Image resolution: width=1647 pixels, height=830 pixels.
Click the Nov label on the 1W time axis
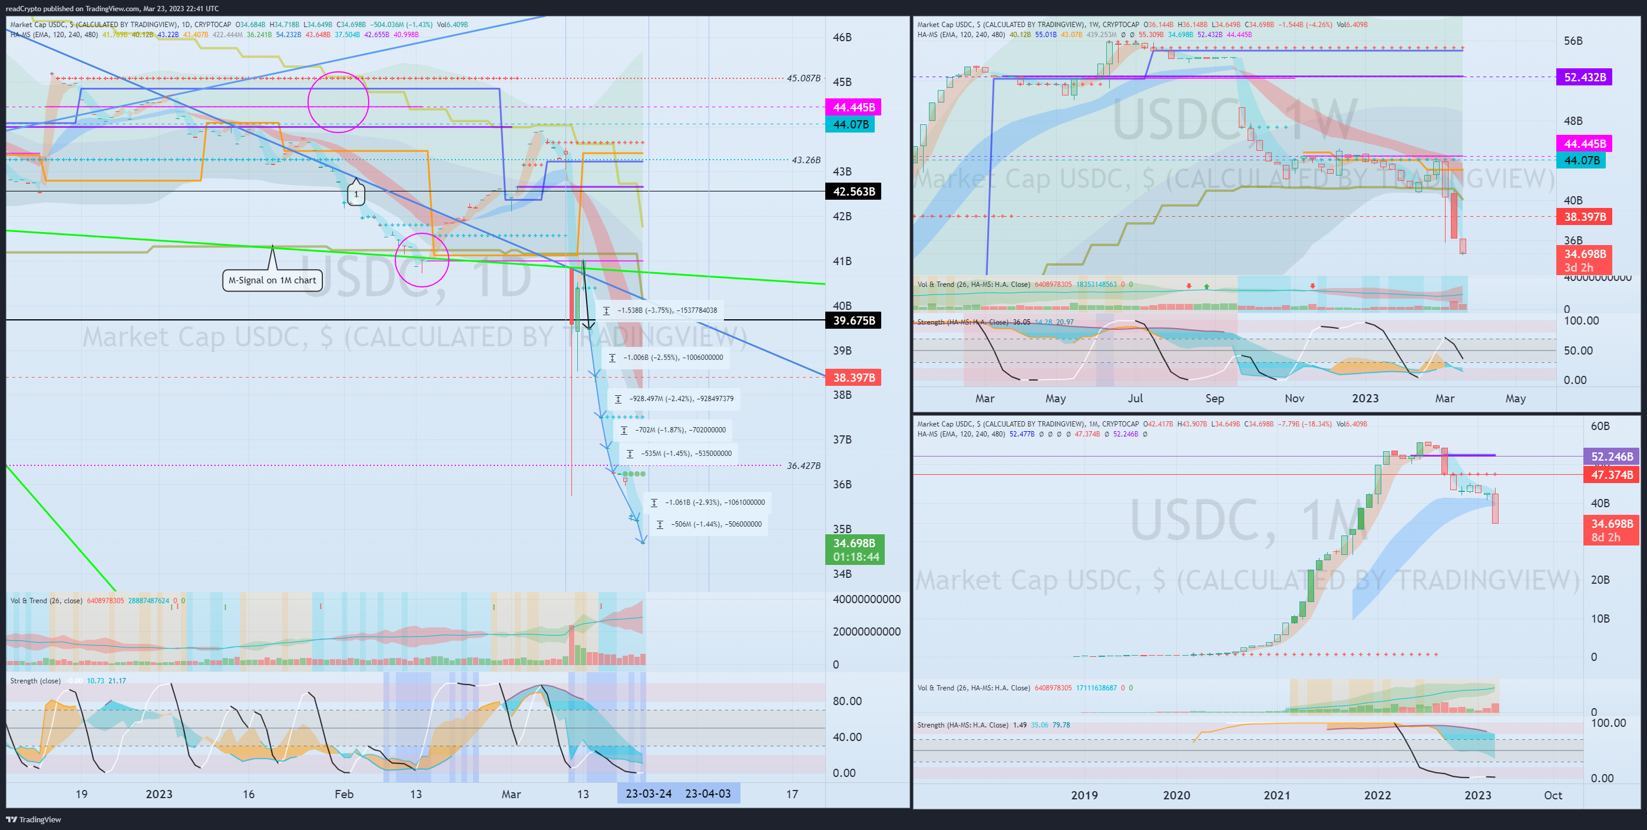(x=1295, y=398)
